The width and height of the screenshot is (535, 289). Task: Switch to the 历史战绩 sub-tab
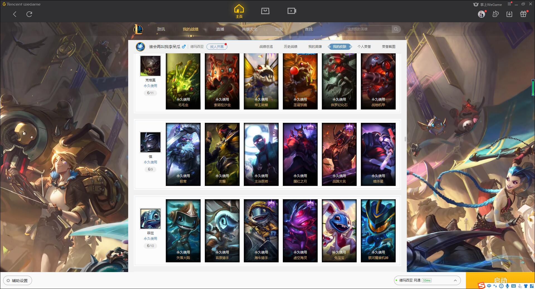pyautogui.click(x=291, y=47)
